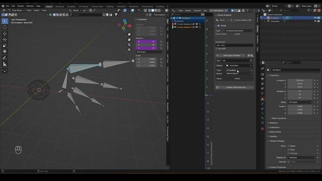
Task: Select the Select Box tool
Action: click(x=5, y=21)
